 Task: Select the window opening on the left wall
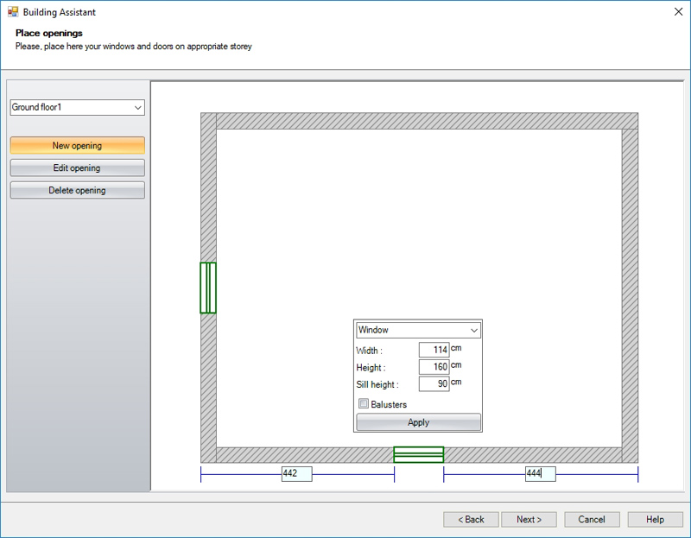(208, 288)
